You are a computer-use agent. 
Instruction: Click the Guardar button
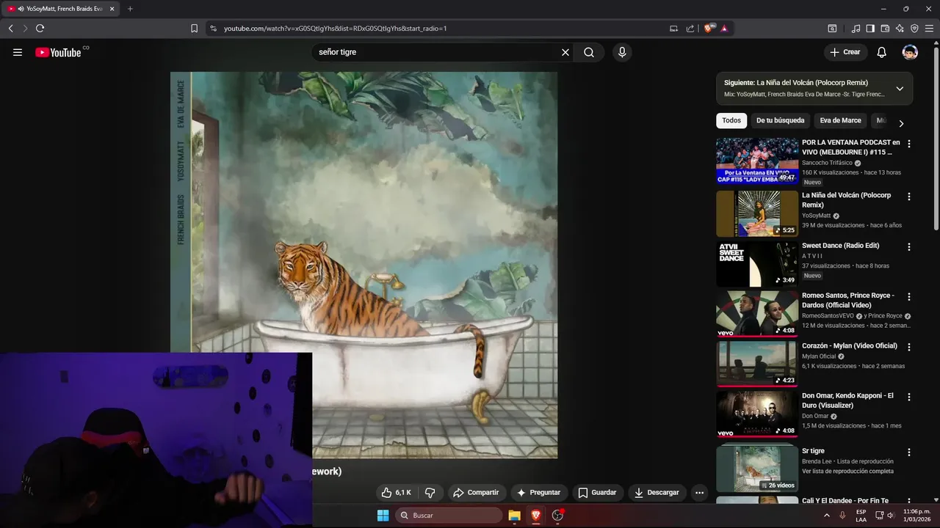point(597,493)
